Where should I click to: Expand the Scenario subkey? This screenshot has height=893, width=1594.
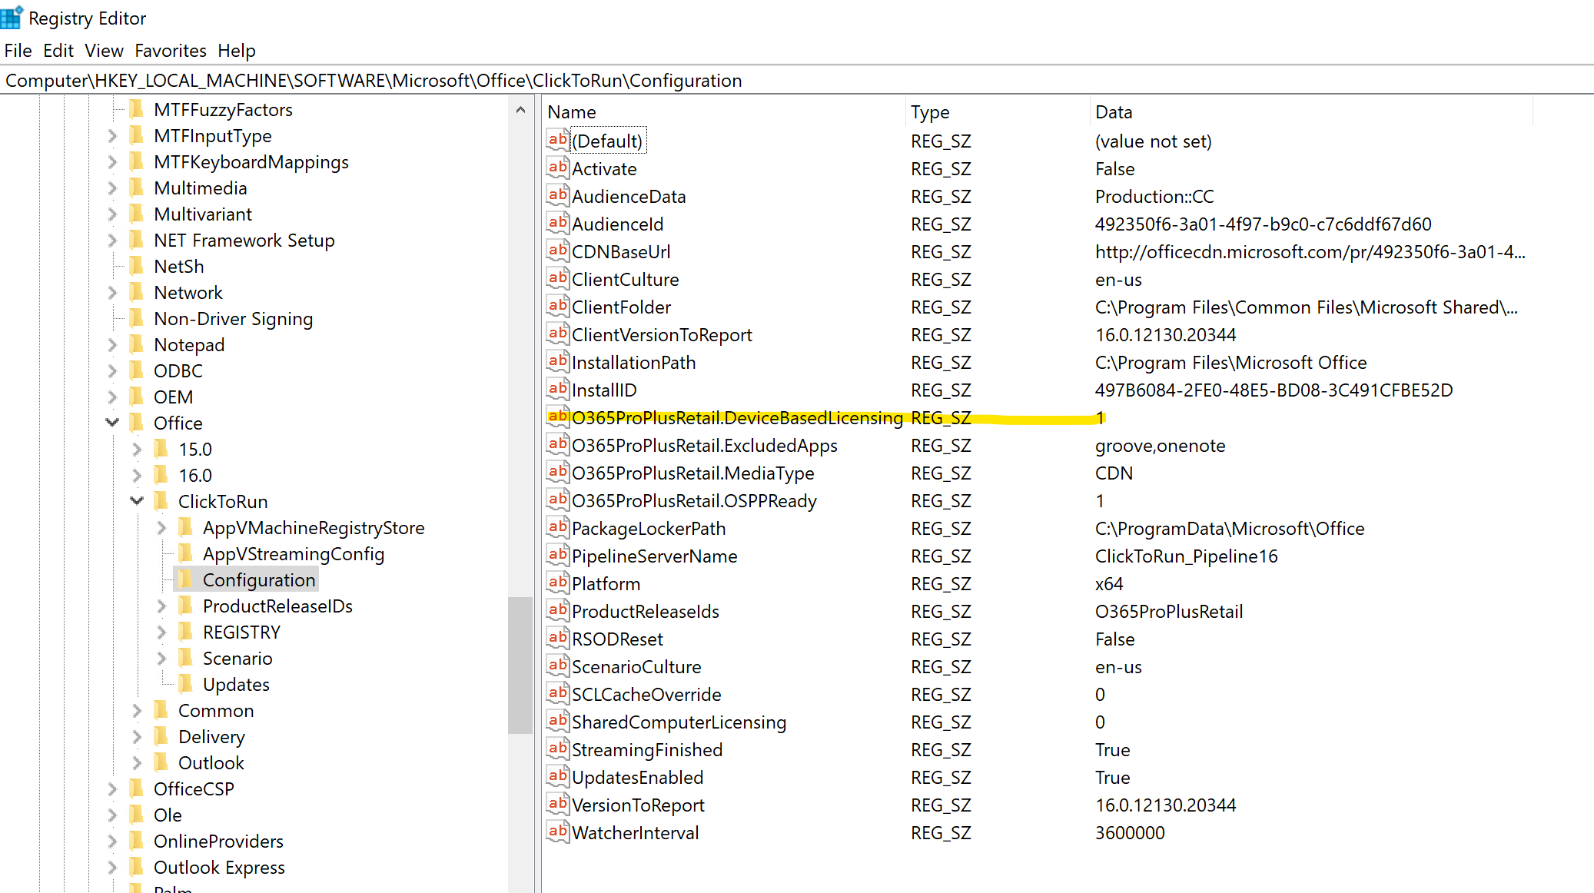click(161, 658)
